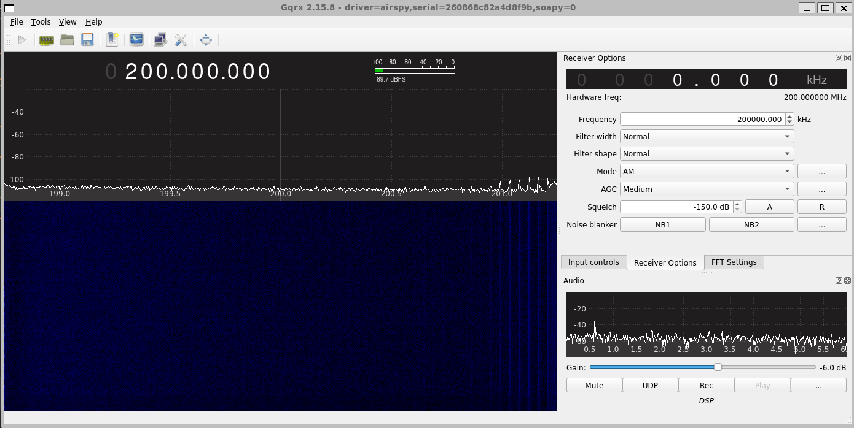Save settings with the floppy disk icon
This screenshot has height=428, width=854.
coord(87,40)
